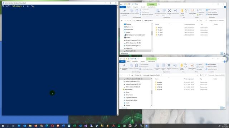Click Neuer Ordner icon in sicherung (S:) window
The image size is (229, 128).
pyautogui.click(x=182, y=65)
